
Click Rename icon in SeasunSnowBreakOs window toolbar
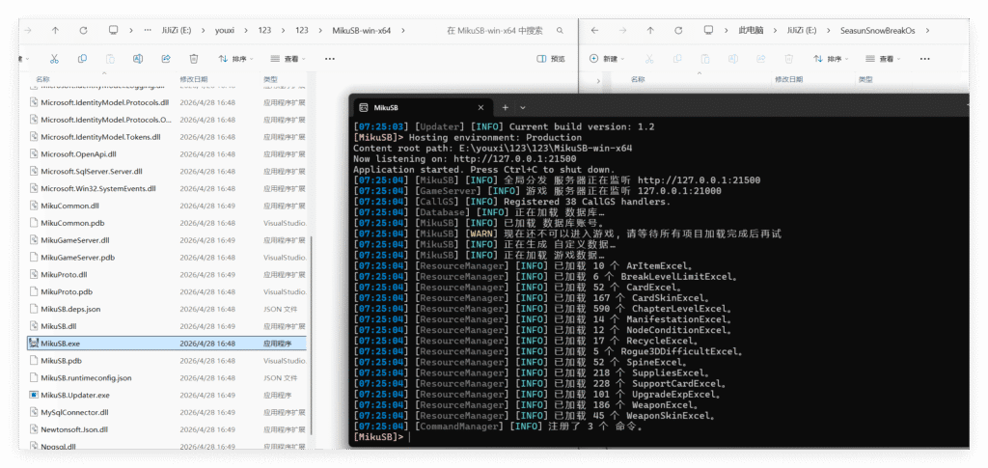pyautogui.click(x=733, y=59)
